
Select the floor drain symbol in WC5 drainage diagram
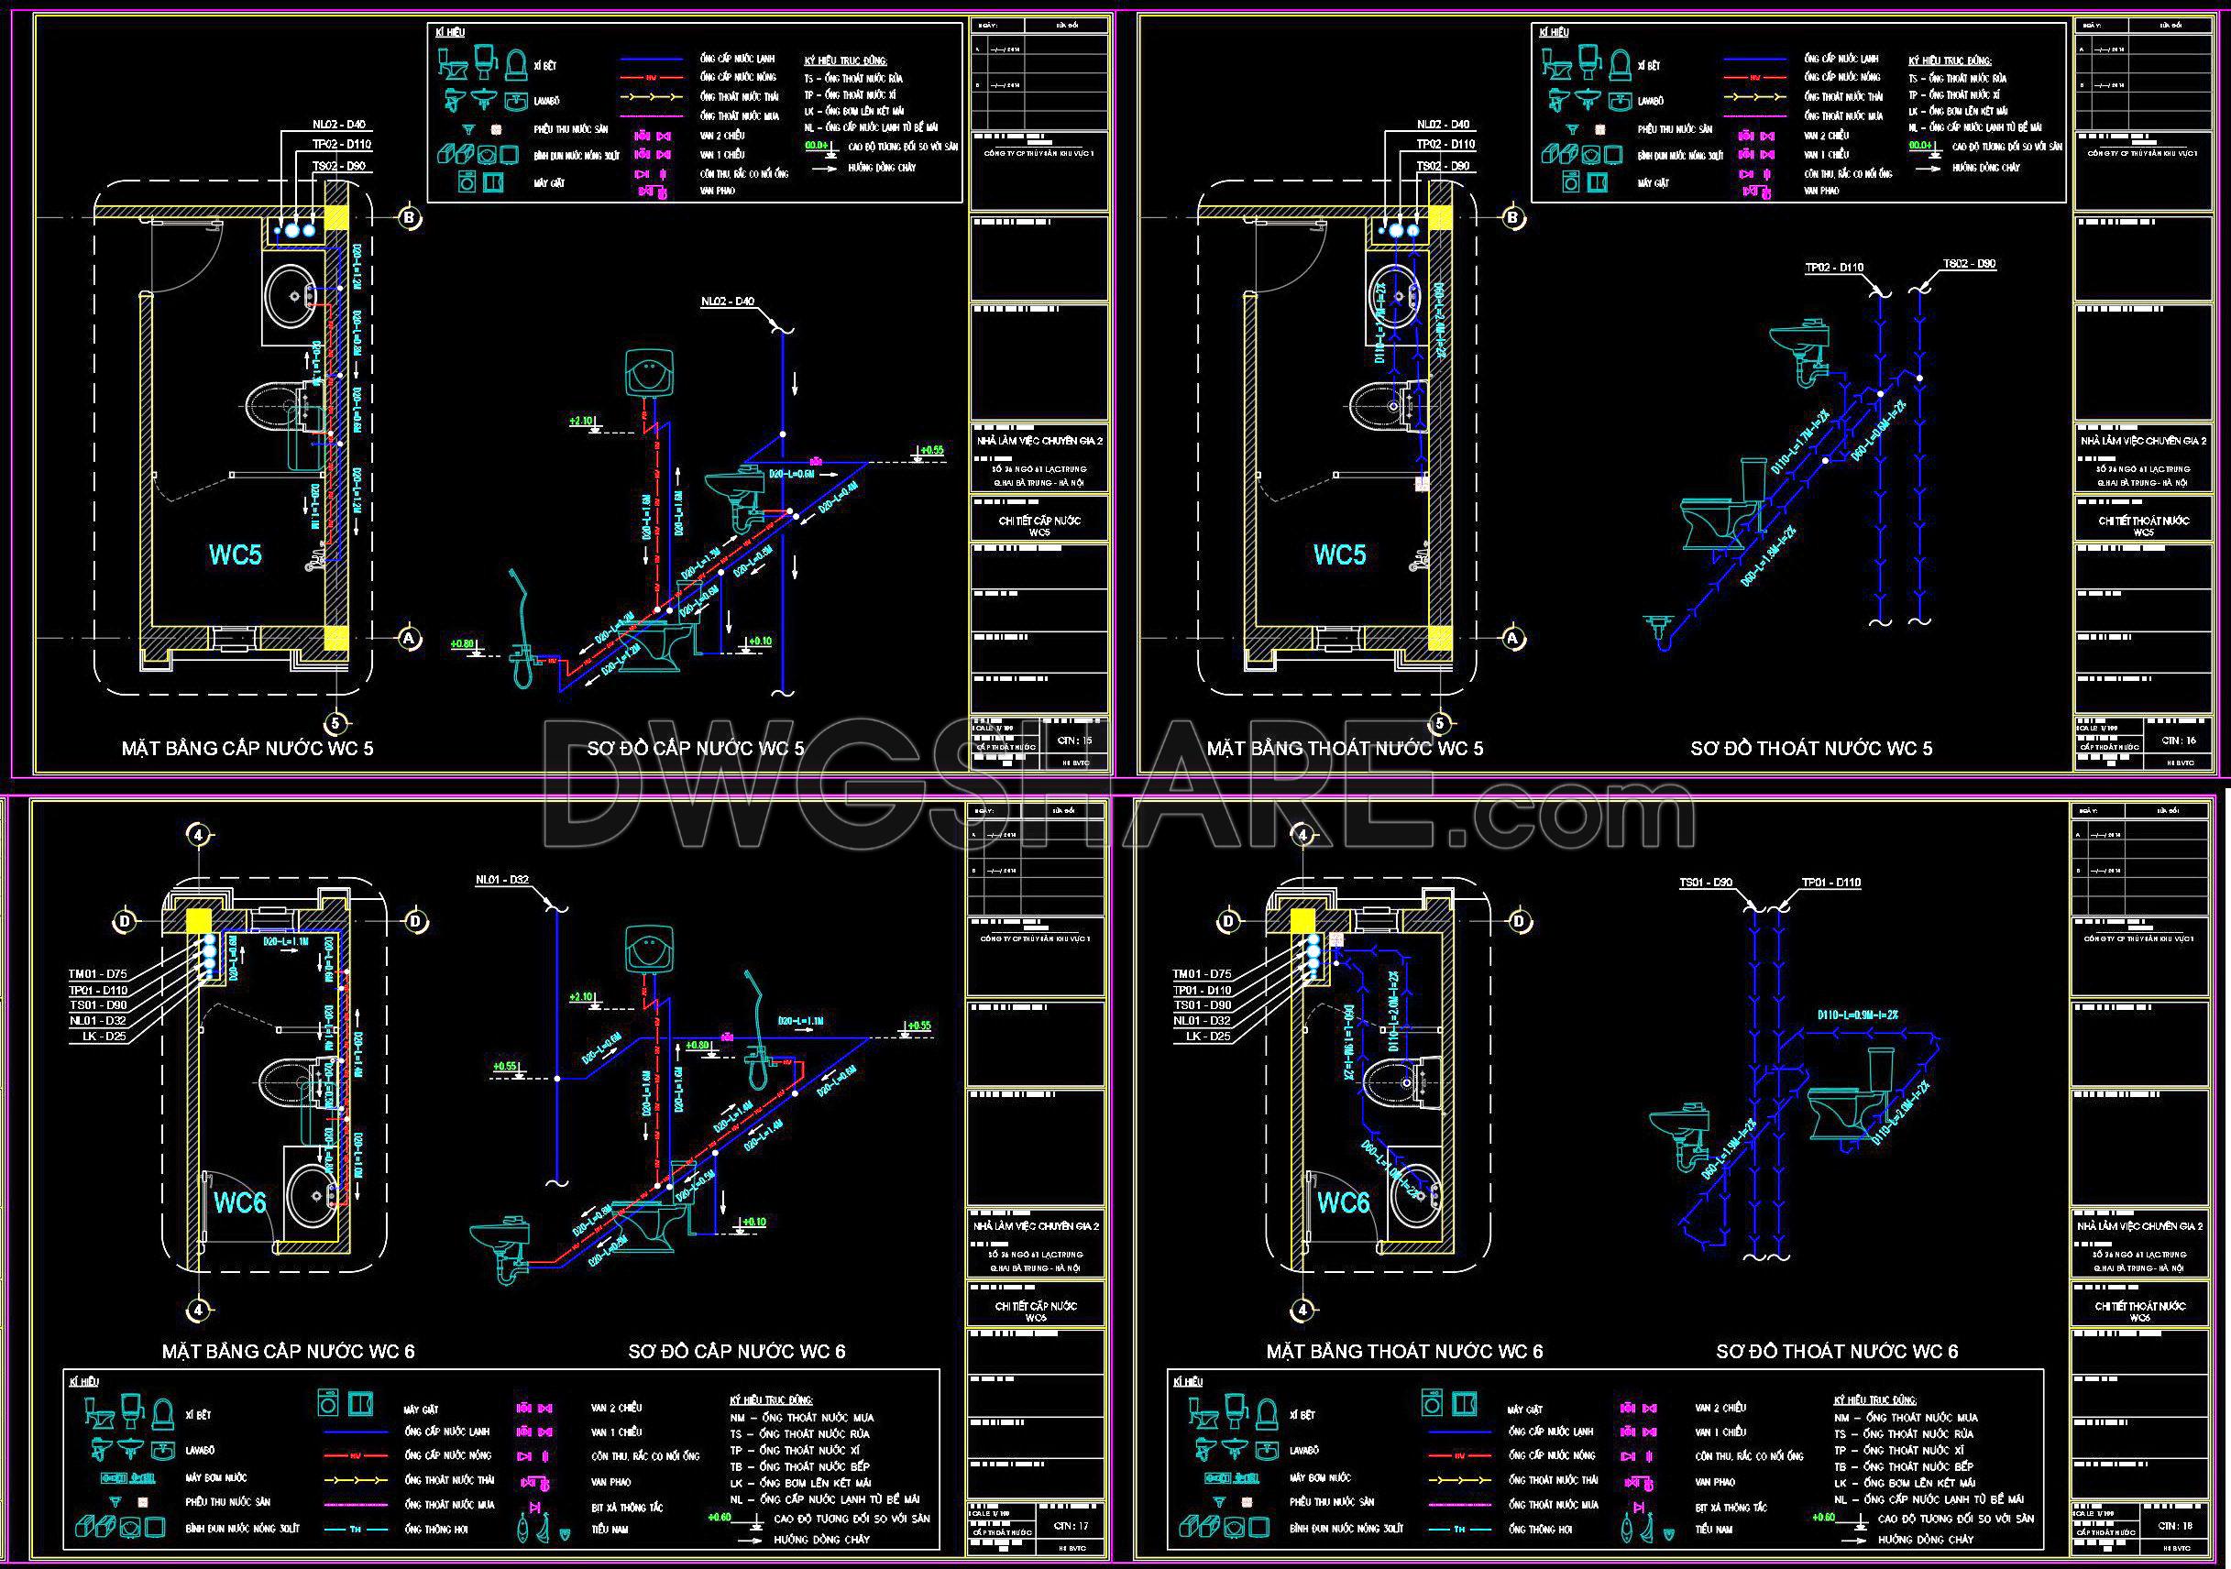(x=1659, y=627)
